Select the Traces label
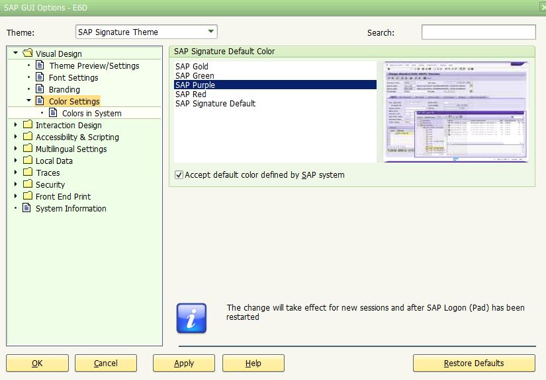The height and width of the screenshot is (380, 546). coord(48,172)
